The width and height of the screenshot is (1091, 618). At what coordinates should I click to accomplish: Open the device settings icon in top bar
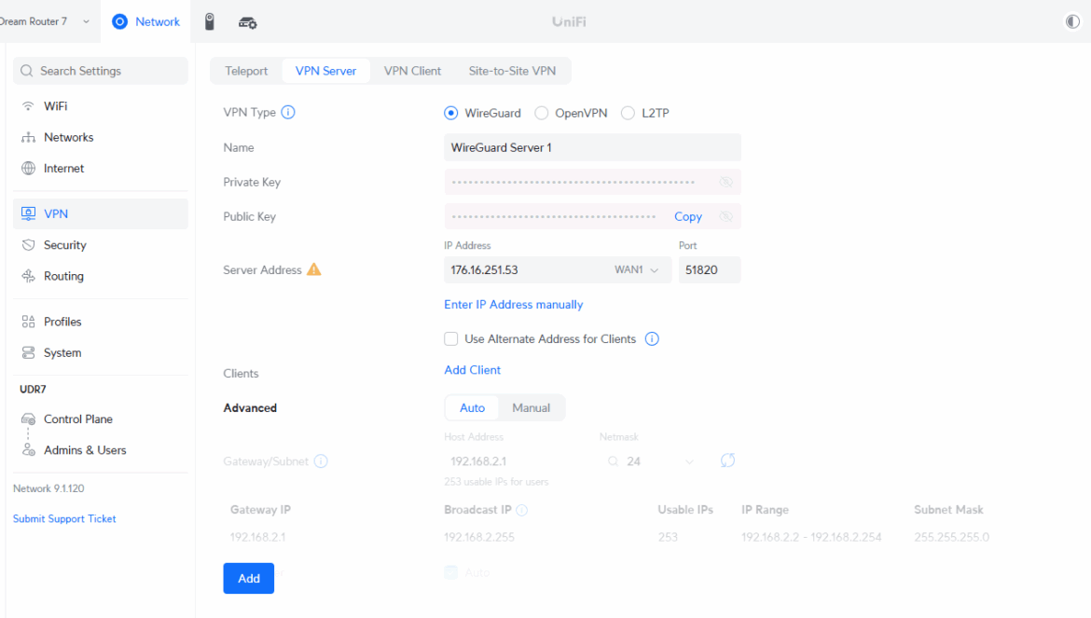click(248, 22)
